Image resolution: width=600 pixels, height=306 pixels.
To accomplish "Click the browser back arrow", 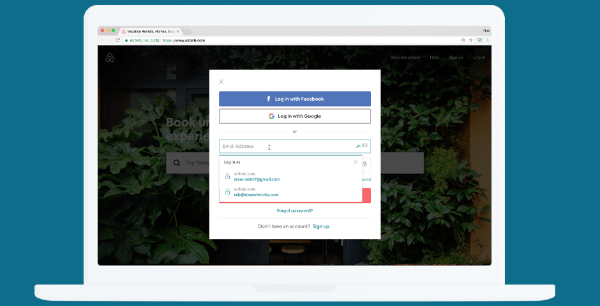I will [102, 40].
